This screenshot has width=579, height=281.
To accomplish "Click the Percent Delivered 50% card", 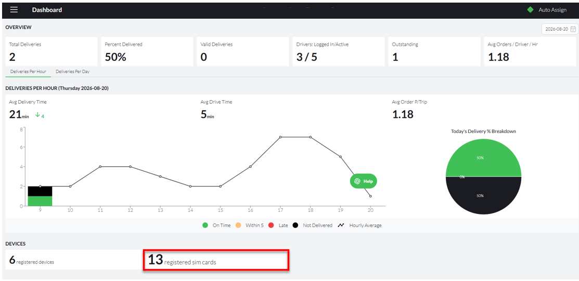I will pyautogui.click(x=147, y=51).
